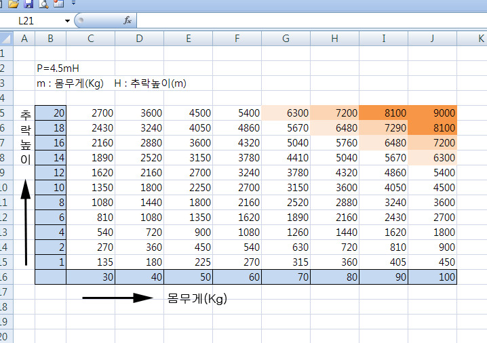Click the cell with value 2430 in column C

91,128
